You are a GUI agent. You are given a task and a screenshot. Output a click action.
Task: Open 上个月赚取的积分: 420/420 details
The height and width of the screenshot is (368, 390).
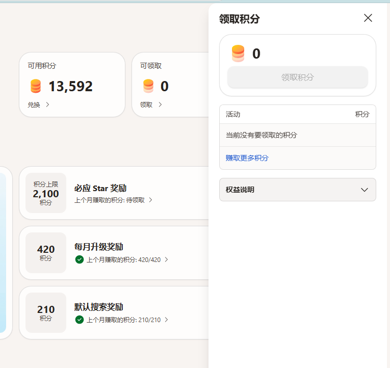click(123, 260)
